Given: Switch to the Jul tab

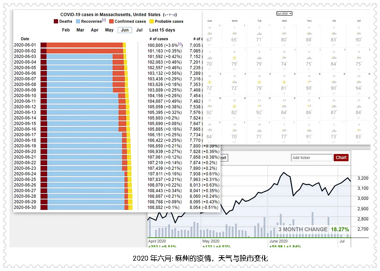Looking at the screenshot, I should (x=139, y=30).
